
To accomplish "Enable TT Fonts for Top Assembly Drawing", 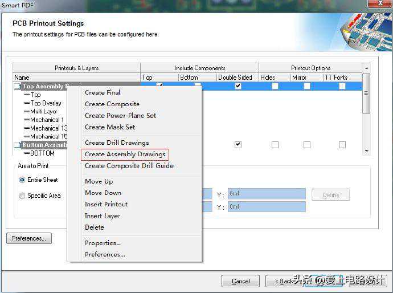I will tap(342, 86).
